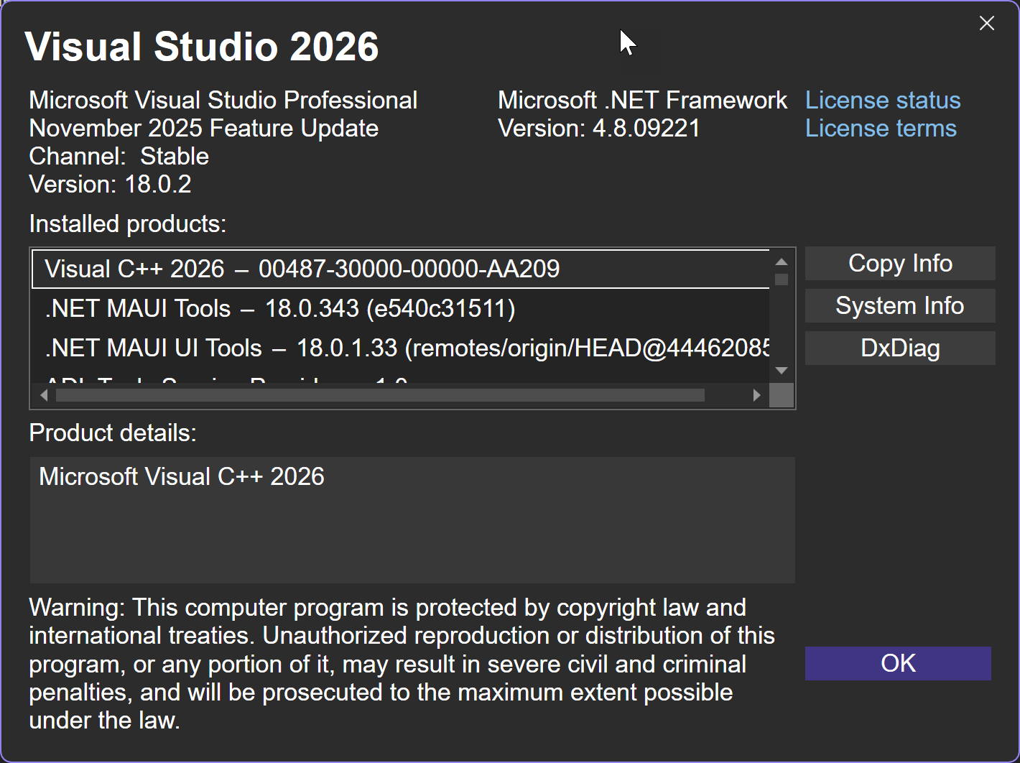Launch DxDiag from the dialog

900,348
